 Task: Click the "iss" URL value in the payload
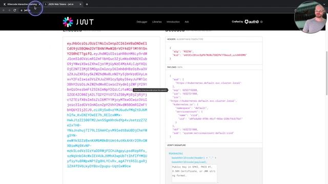point(203,101)
